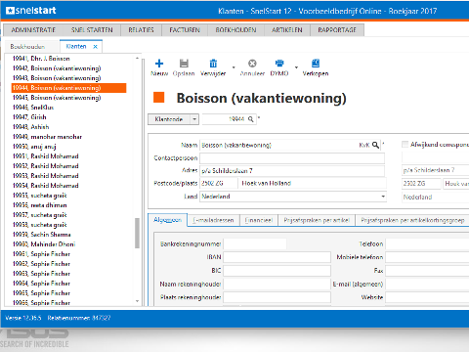
Task: Open the ARTIKELEN menu
Action: point(287,30)
